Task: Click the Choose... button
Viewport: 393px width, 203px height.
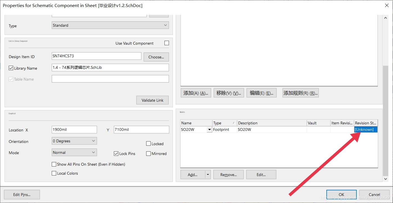Action: click(156, 57)
